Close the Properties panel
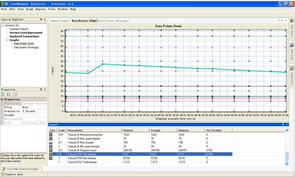 pyautogui.click(x=45, y=90)
